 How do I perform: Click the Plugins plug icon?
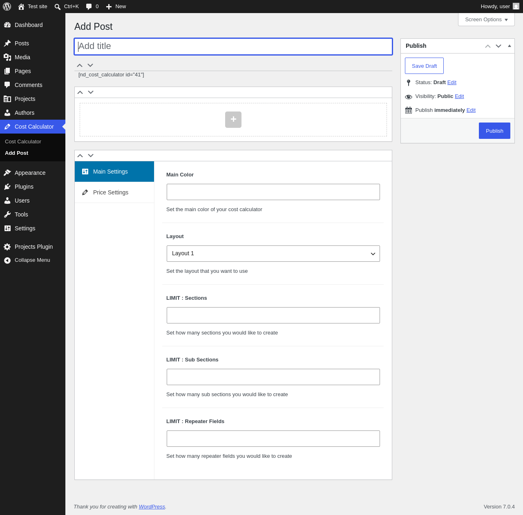7,187
